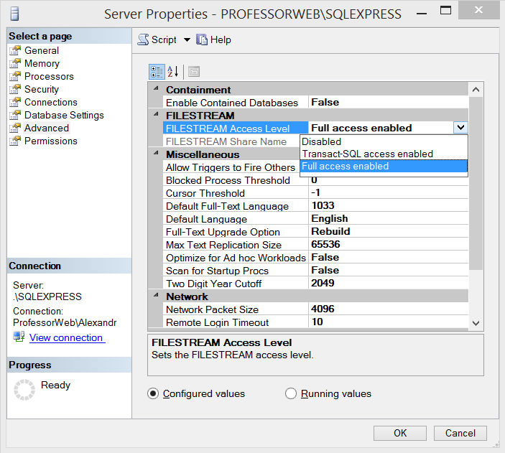This screenshot has width=505, height=453.
Task: Open the Permissions page
Action: tap(51, 141)
